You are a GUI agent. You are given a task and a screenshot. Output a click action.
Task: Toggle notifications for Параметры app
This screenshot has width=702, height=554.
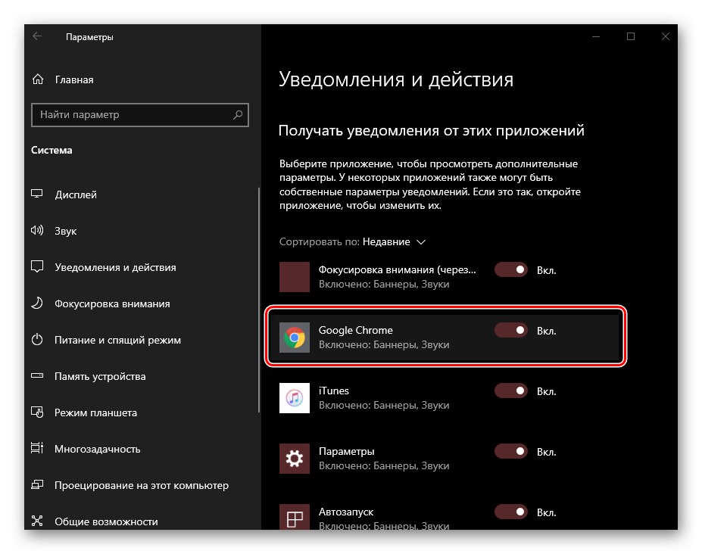click(511, 451)
